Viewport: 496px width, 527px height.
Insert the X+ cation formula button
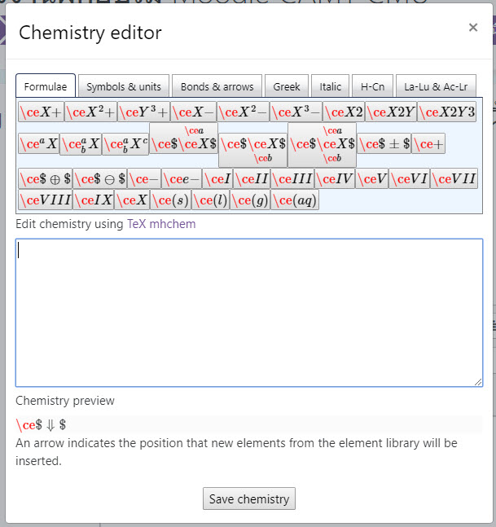(41, 112)
